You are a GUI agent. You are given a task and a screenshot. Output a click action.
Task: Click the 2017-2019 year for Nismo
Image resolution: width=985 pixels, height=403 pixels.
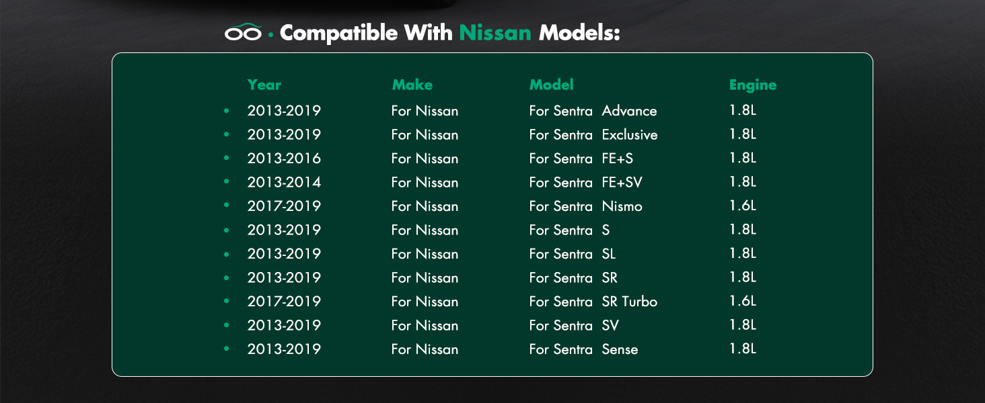[x=284, y=206]
